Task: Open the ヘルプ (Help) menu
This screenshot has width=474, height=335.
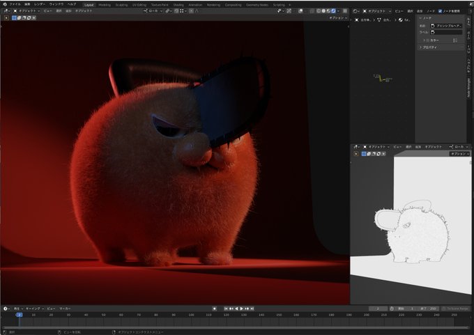Action: coord(72,4)
